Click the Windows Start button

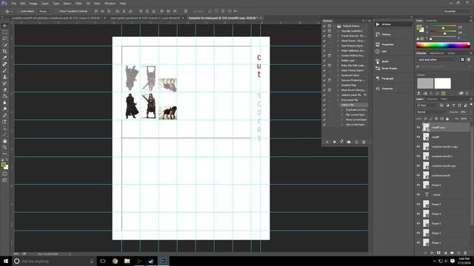[6, 261]
